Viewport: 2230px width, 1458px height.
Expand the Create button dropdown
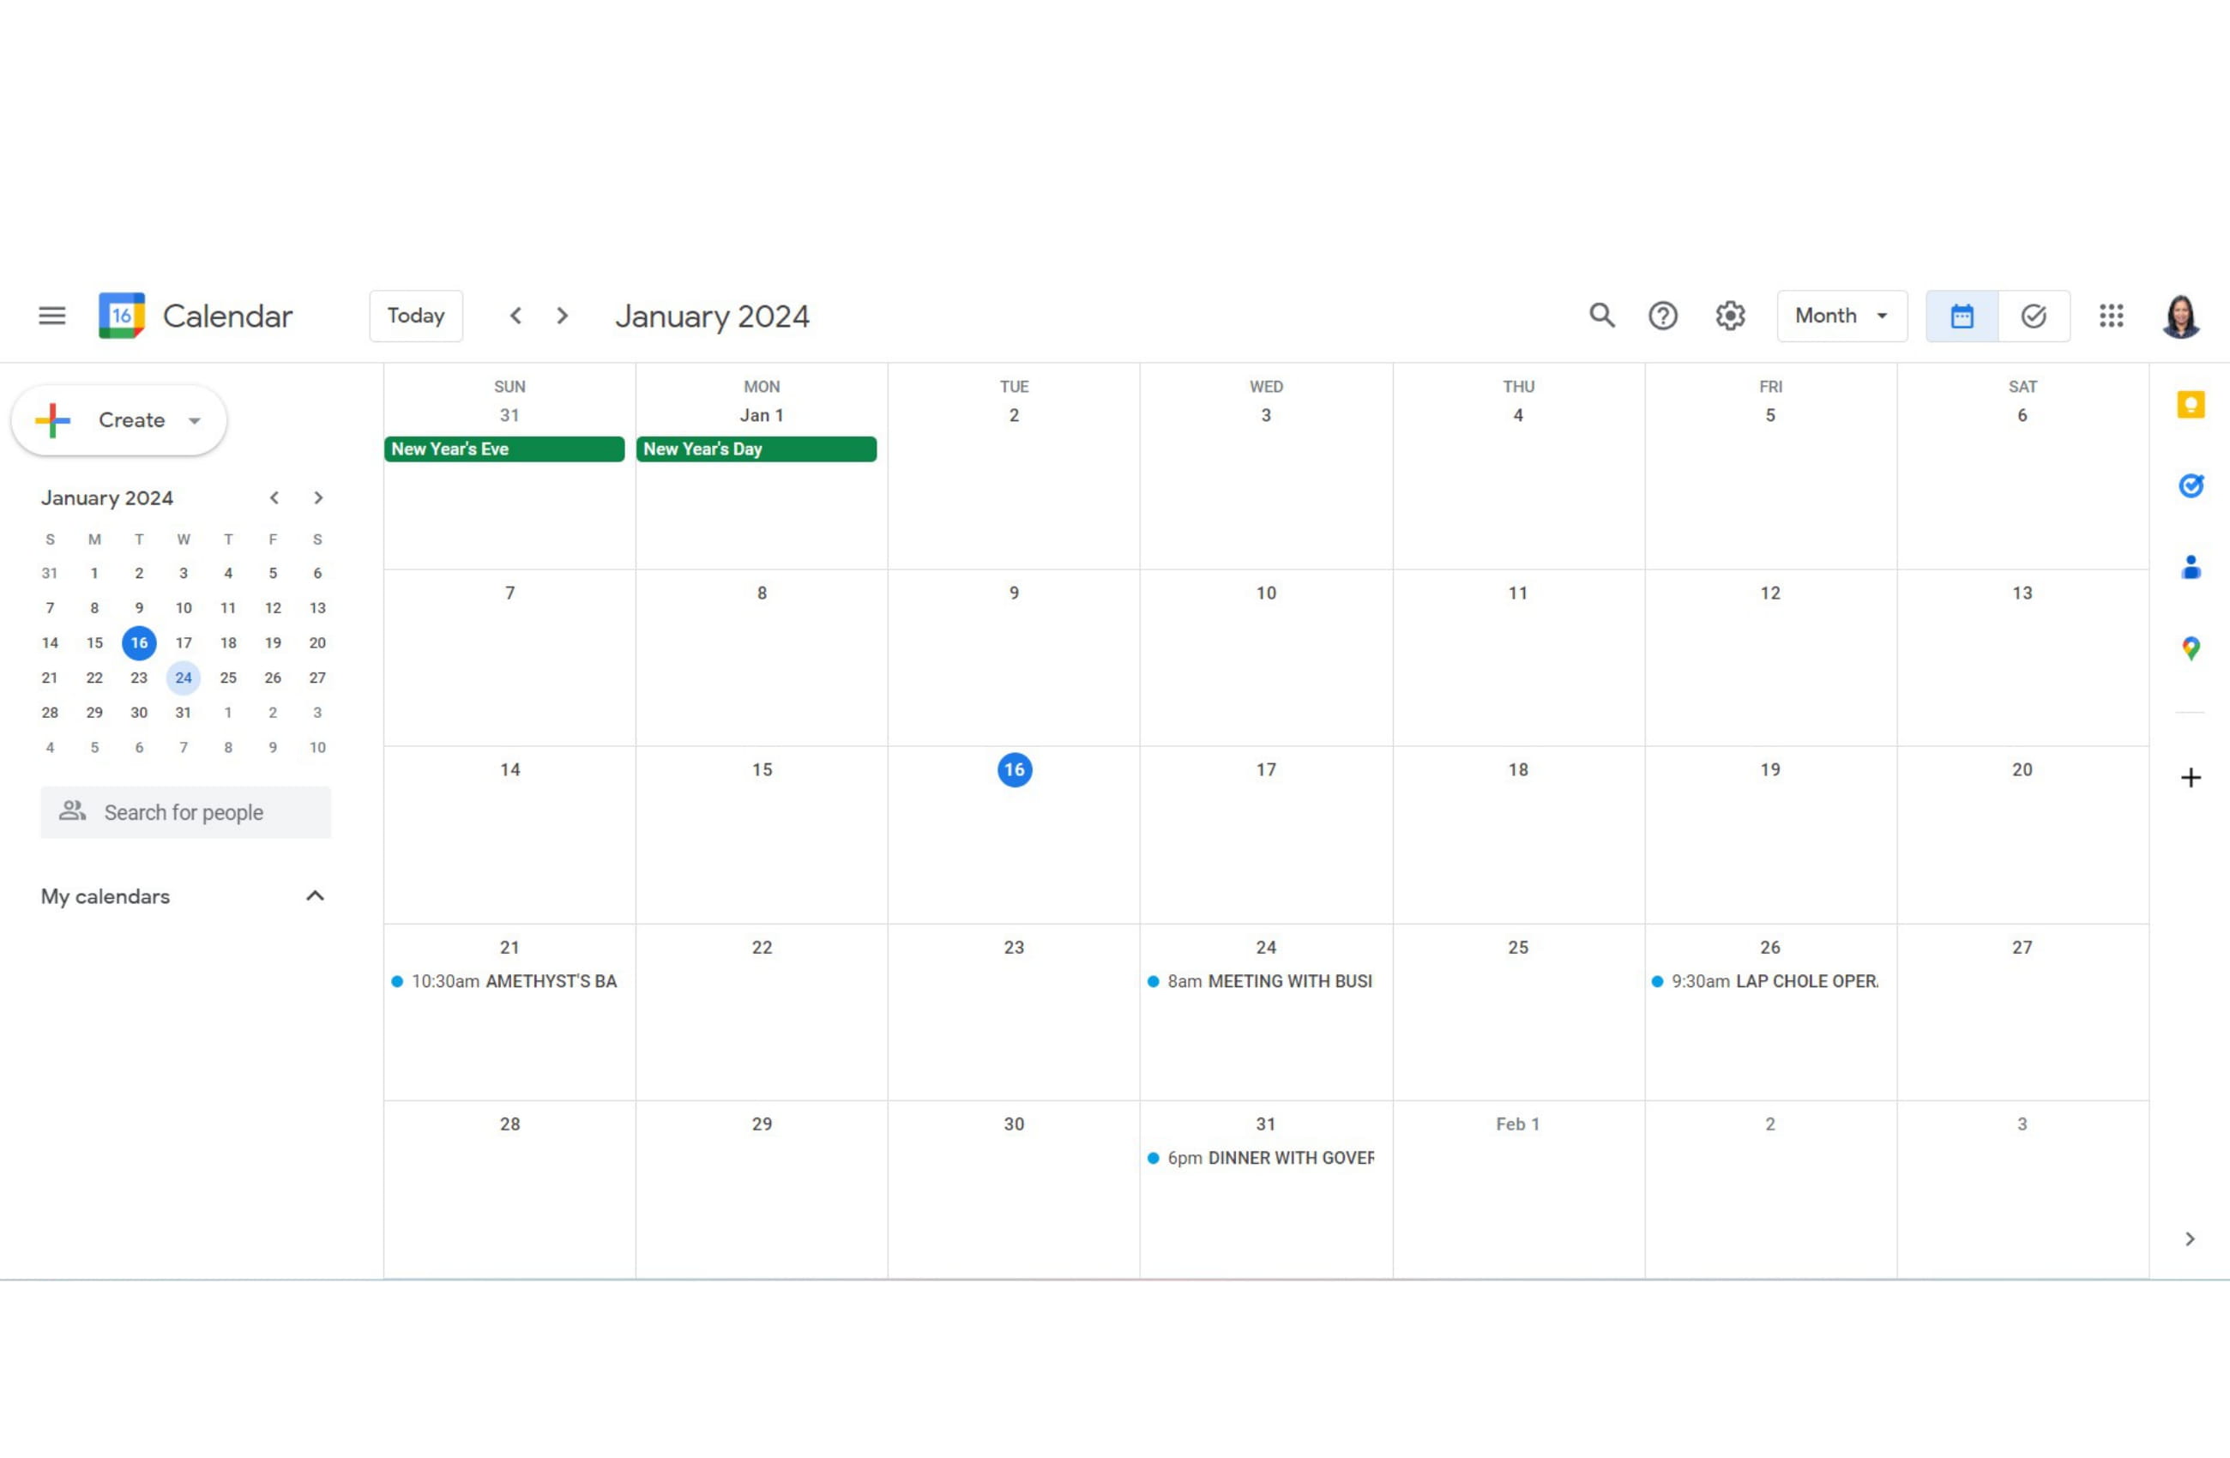[x=195, y=421]
